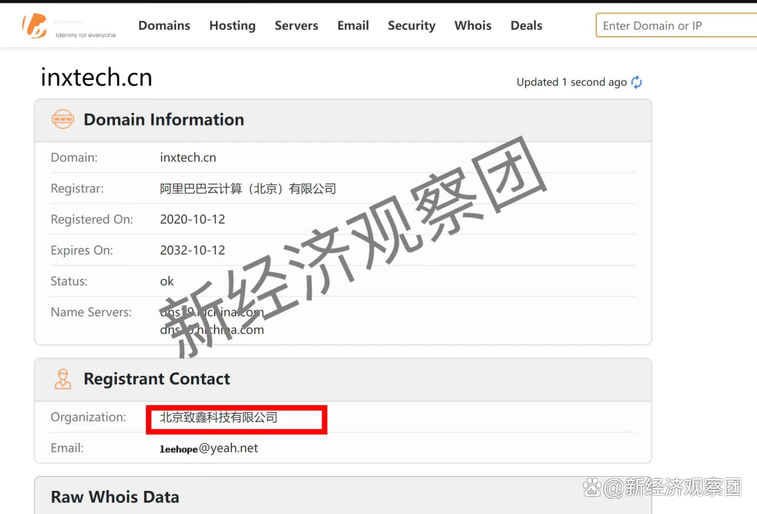This screenshot has width=757, height=514.
Task: Open the Whois menu item
Action: click(472, 26)
